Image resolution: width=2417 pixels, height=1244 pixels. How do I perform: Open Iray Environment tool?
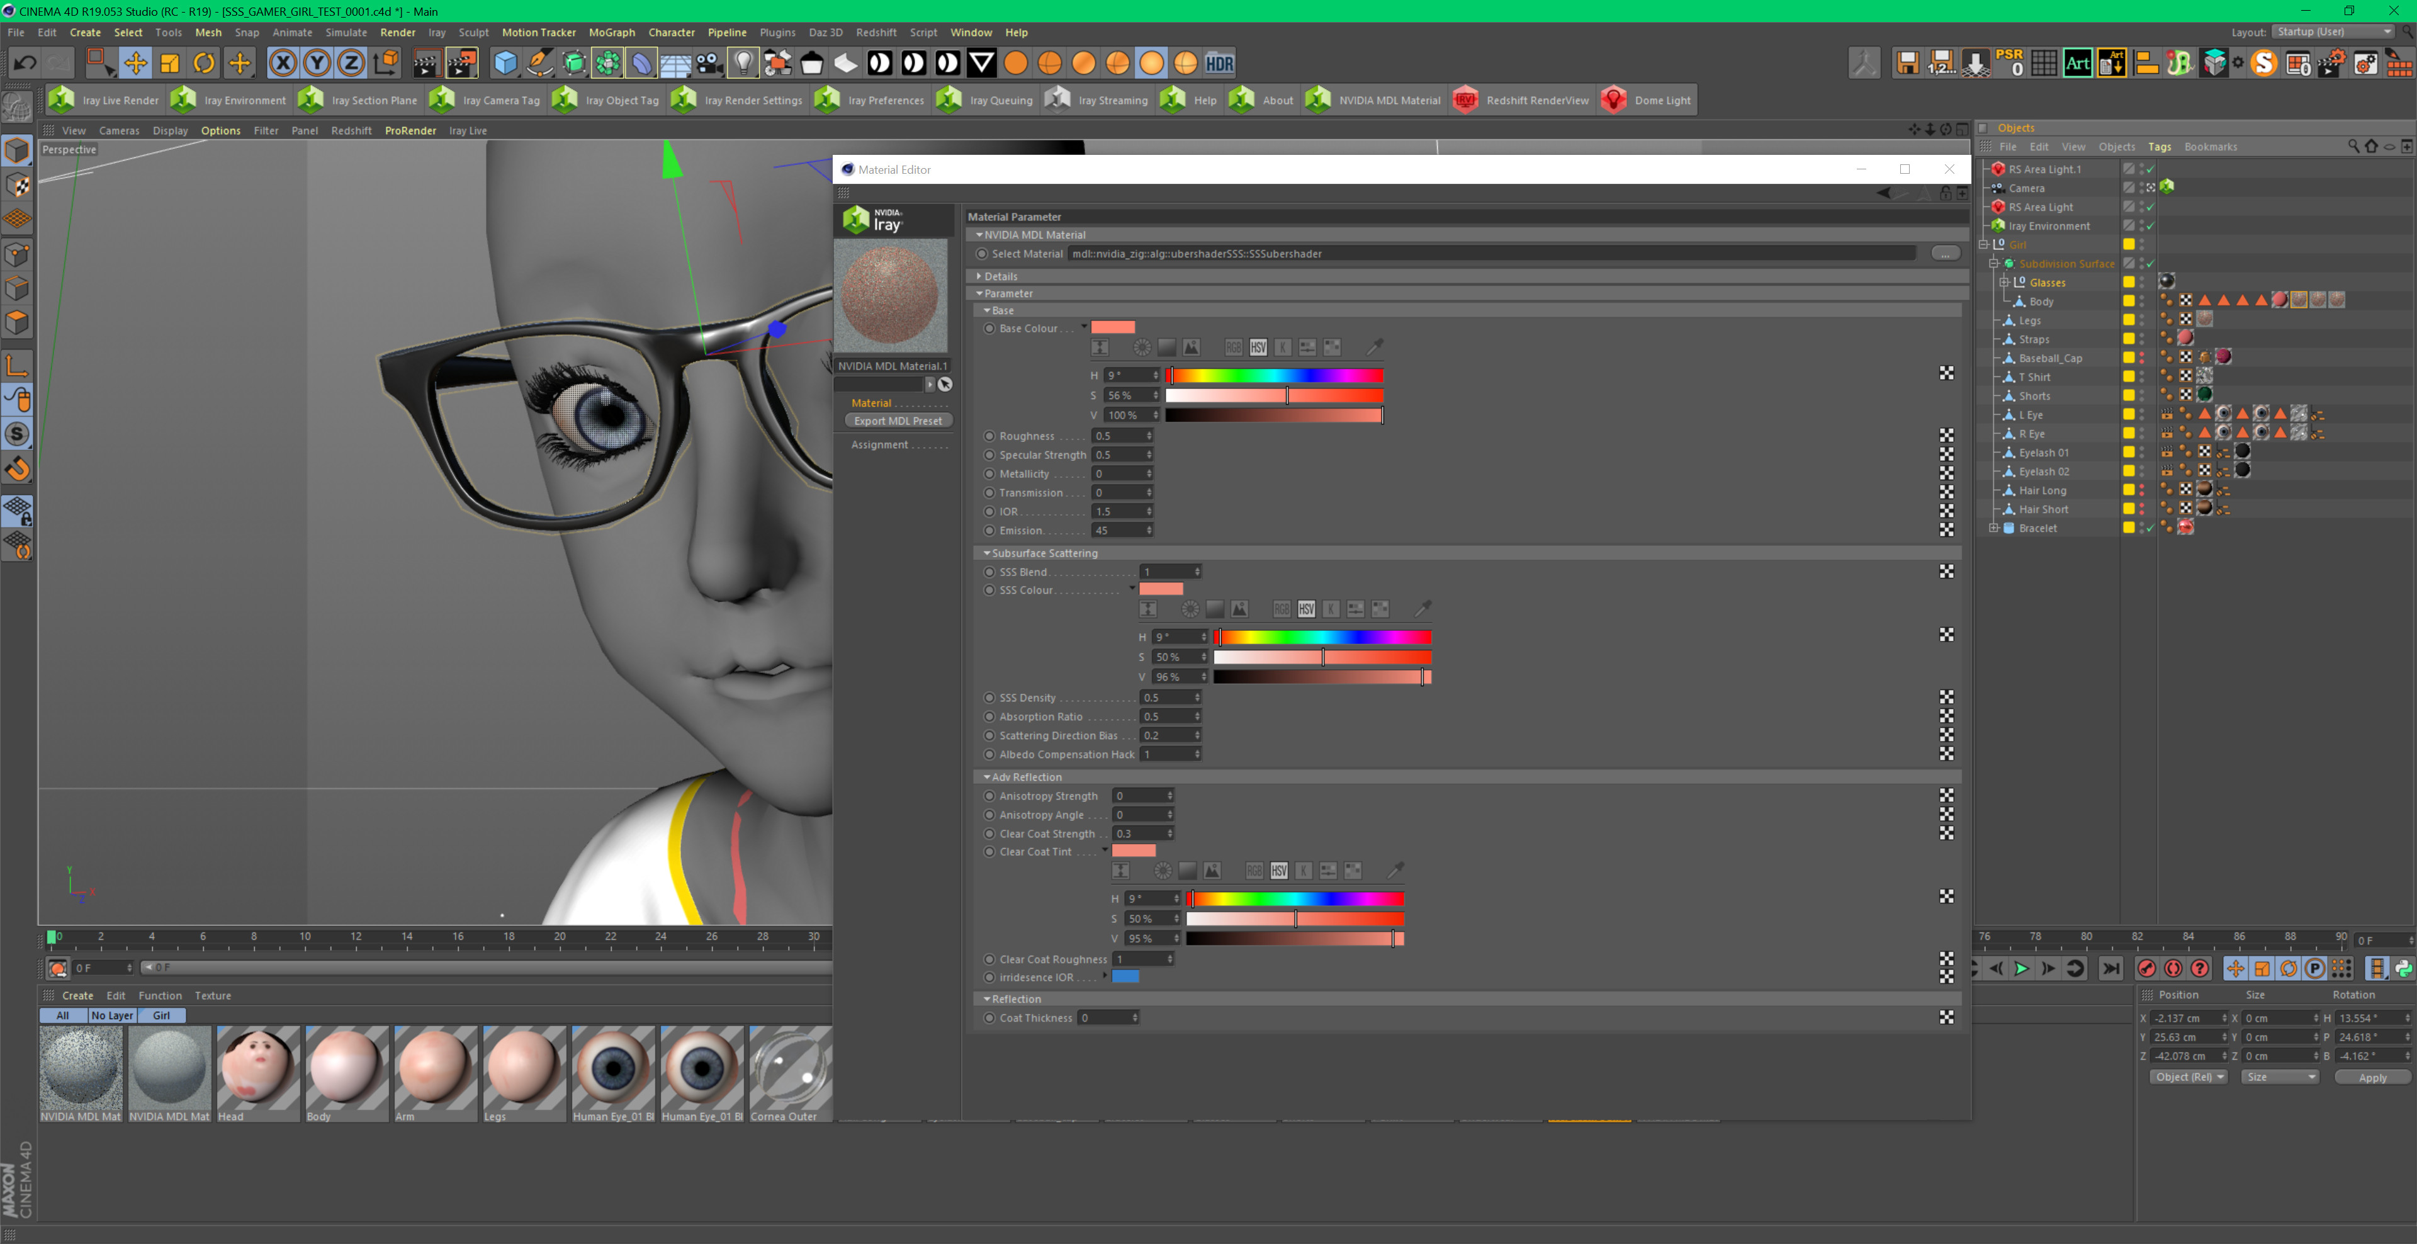click(x=228, y=100)
